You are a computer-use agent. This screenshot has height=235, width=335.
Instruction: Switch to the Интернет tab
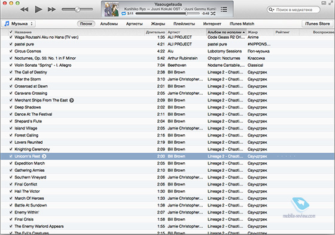pyautogui.click(x=212, y=24)
